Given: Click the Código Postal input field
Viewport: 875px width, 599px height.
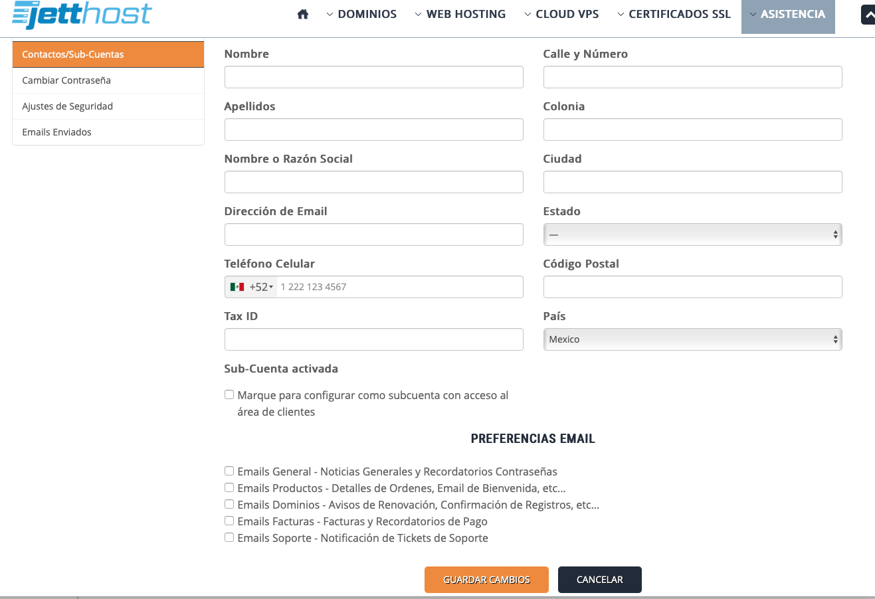Looking at the screenshot, I should click(x=692, y=287).
